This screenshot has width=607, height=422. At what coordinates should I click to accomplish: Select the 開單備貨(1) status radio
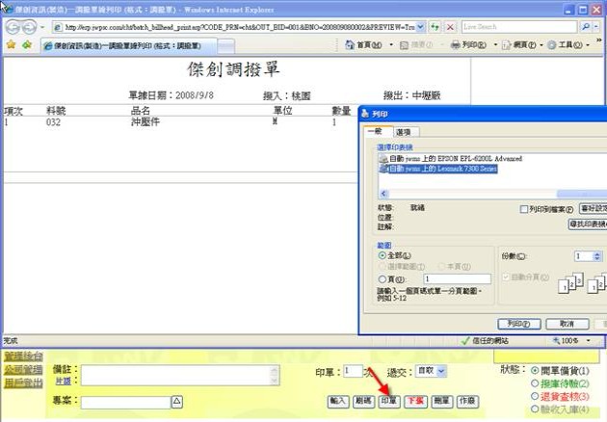point(536,370)
